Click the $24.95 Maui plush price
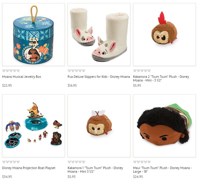The width and height of the screenshot is (201, 180). pyautogui.click(x=138, y=177)
